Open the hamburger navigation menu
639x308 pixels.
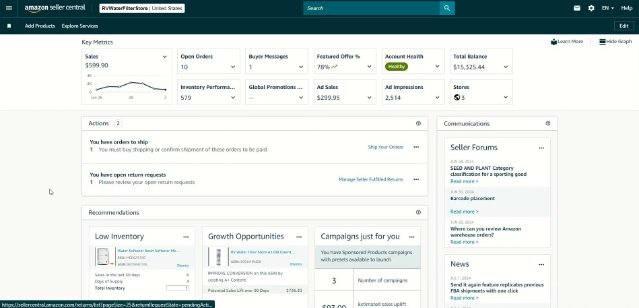[9, 8]
